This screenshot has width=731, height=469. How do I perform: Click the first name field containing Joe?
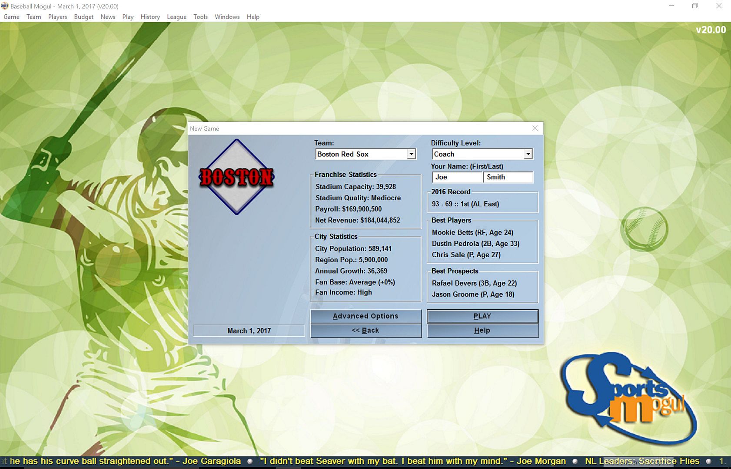(x=457, y=177)
